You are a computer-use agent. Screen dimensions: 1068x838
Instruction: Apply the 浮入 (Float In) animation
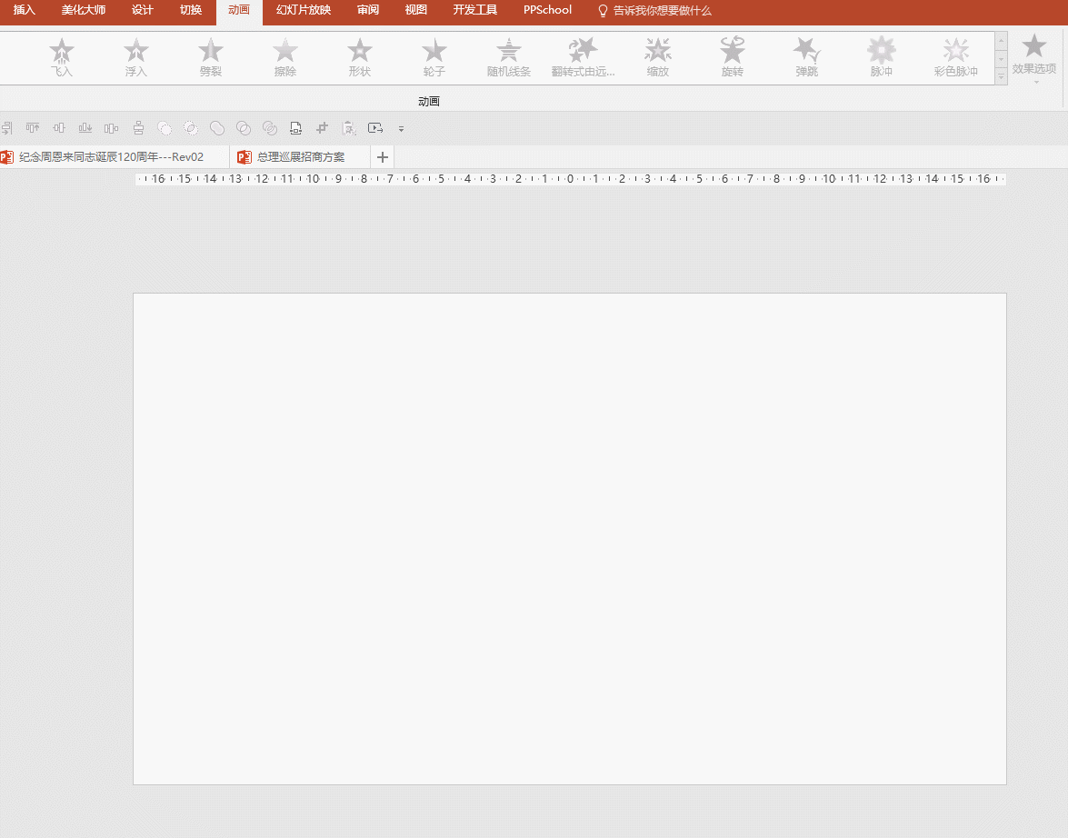tap(136, 57)
